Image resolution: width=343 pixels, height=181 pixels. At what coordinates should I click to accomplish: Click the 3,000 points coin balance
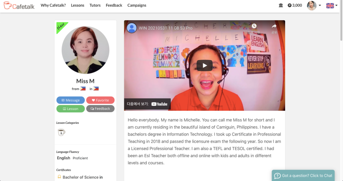pyautogui.click(x=295, y=5)
